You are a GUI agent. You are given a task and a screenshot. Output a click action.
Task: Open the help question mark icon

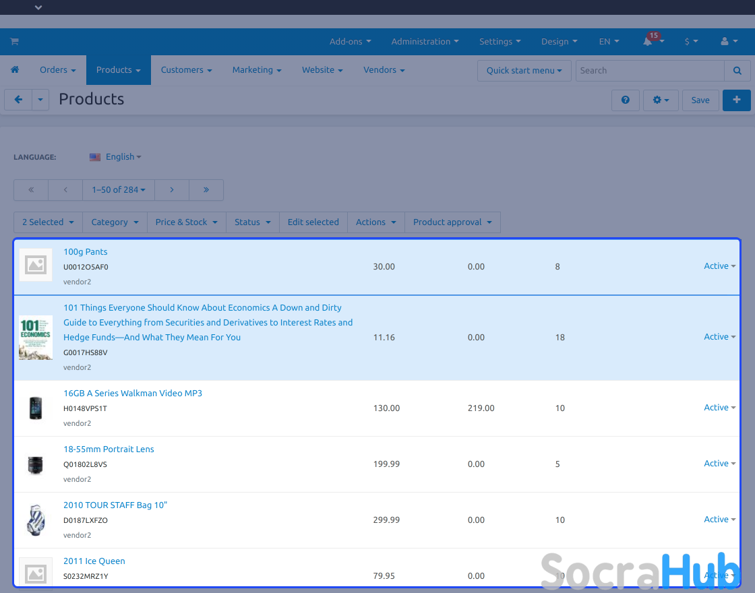coord(626,100)
